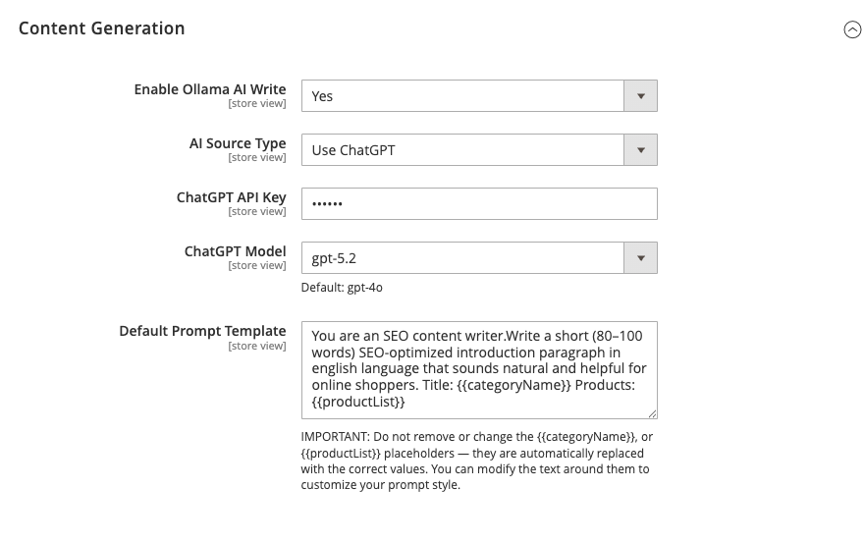Click the Enable Ollama AI Write label
Image resolution: width=864 pixels, height=543 pixels.
210,89
